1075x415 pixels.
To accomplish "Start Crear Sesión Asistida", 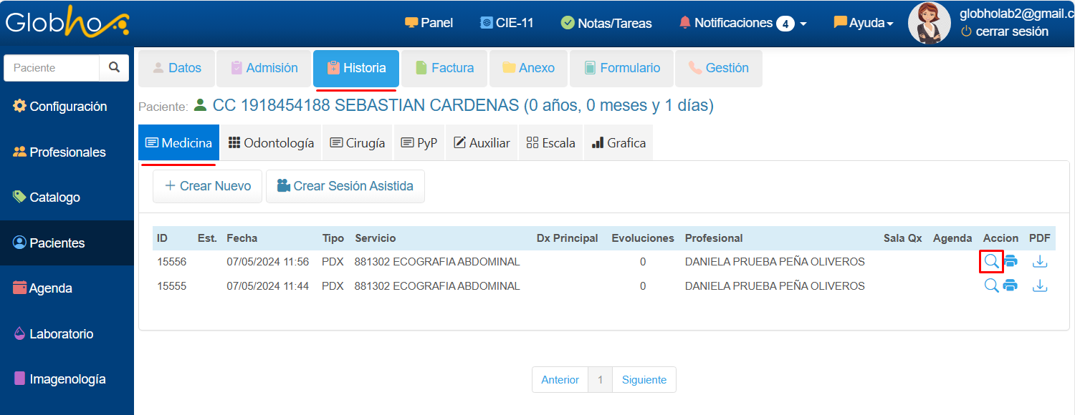I will tap(345, 186).
